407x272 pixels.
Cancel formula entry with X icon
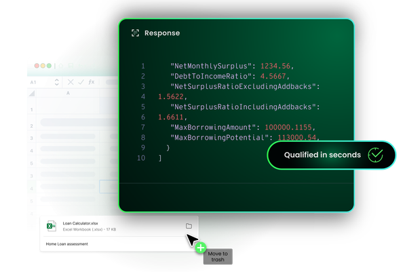(71, 82)
